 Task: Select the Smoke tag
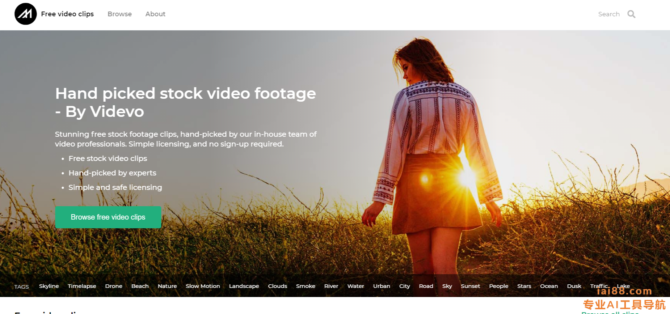pyautogui.click(x=305, y=286)
